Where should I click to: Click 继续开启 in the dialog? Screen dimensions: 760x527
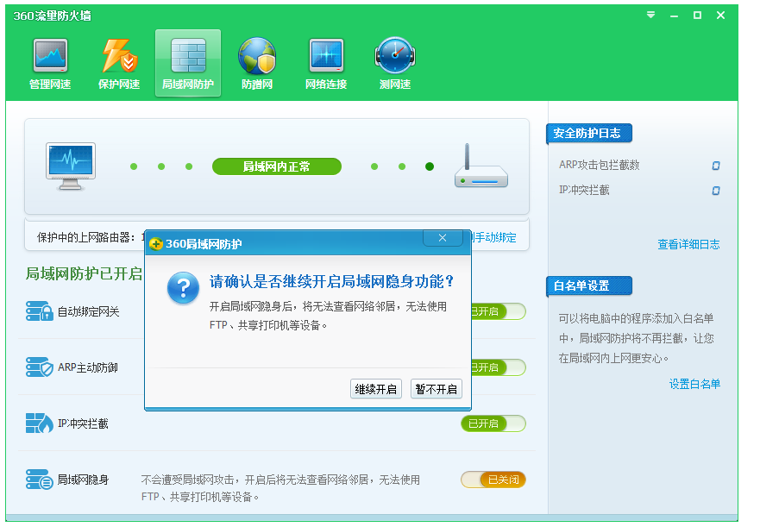pyautogui.click(x=375, y=389)
